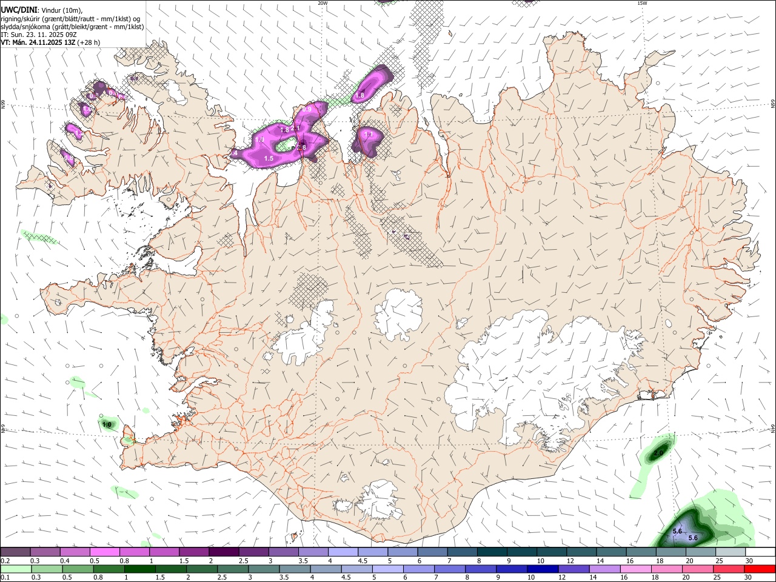Click the 2.0 rainfall label off the southeast coast
776x582 pixels.
point(660,453)
